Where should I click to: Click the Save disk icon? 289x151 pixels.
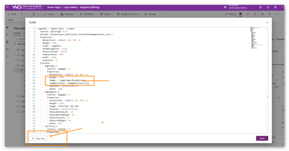tap(276, 14)
